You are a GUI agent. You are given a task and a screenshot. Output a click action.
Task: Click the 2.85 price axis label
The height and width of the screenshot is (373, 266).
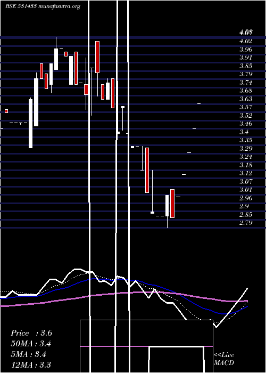[246, 214]
